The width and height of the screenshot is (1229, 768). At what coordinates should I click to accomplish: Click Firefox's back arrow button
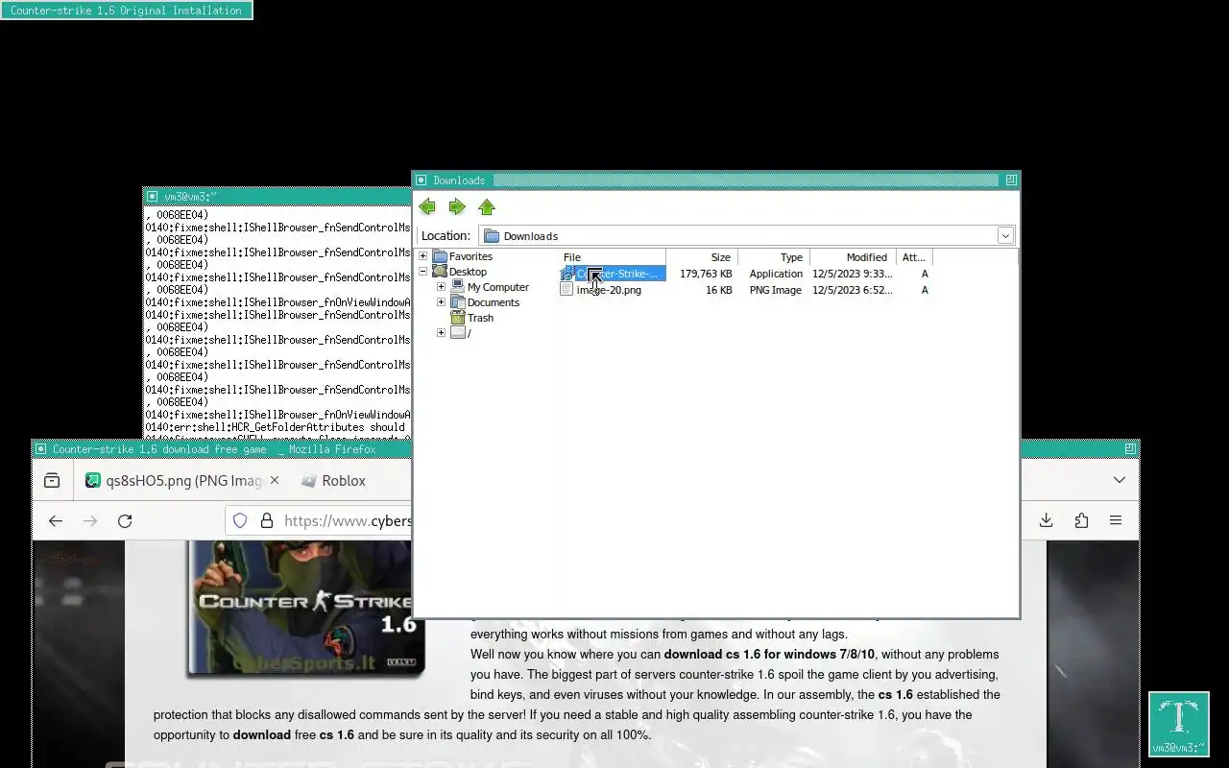(56, 520)
